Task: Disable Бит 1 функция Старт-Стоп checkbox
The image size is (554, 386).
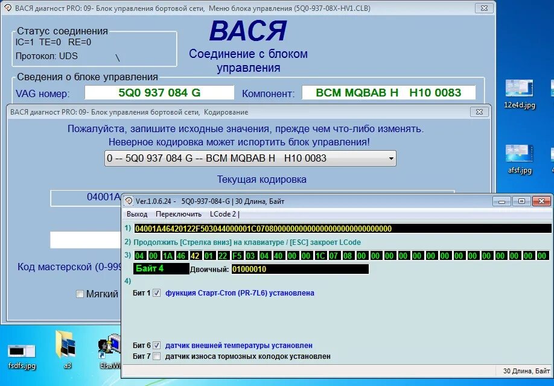Action: point(156,293)
